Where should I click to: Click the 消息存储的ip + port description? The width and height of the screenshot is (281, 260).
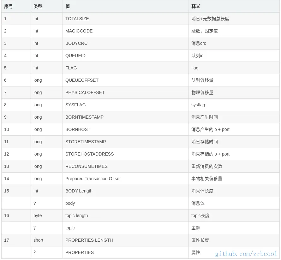tap(210, 154)
